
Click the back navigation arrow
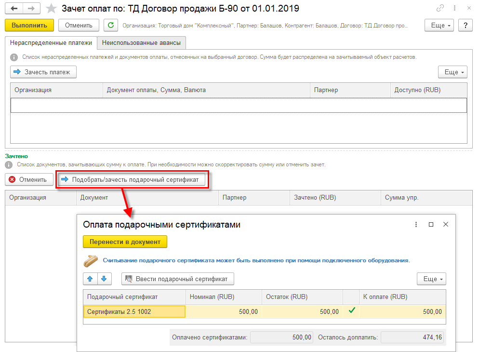[15, 9]
